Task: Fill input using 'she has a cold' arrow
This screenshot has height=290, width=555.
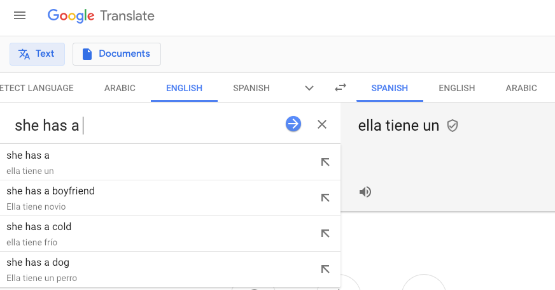Action: [x=325, y=233]
